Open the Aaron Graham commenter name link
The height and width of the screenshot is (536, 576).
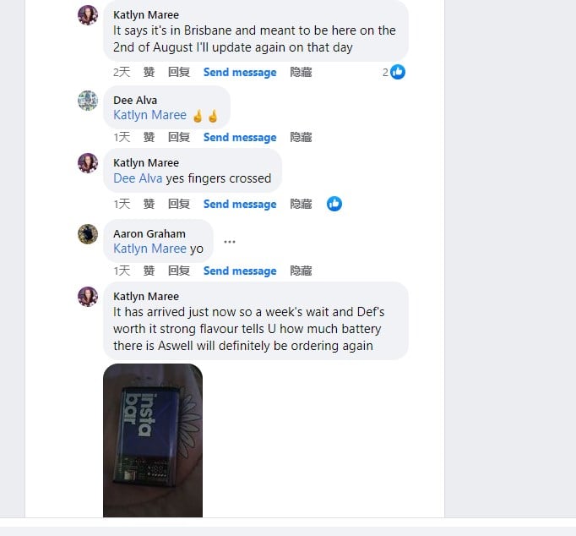coord(149,234)
